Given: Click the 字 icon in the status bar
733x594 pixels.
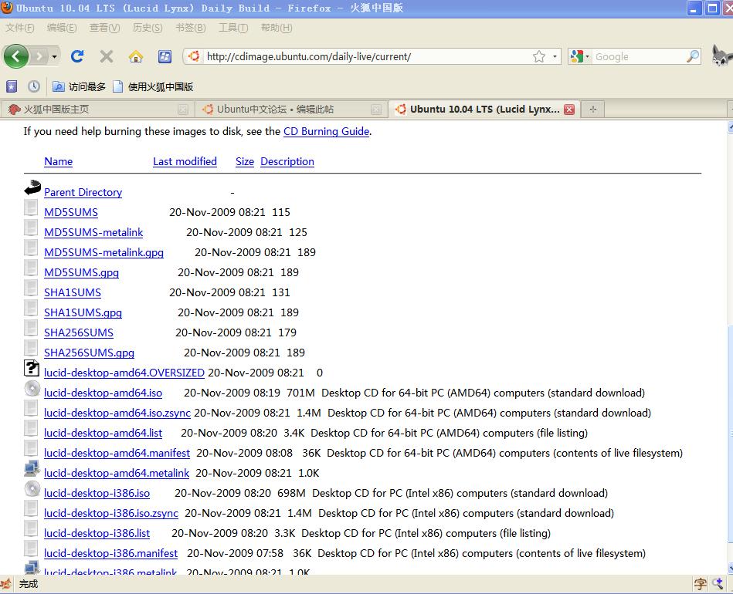Looking at the screenshot, I should pyautogui.click(x=700, y=584).
